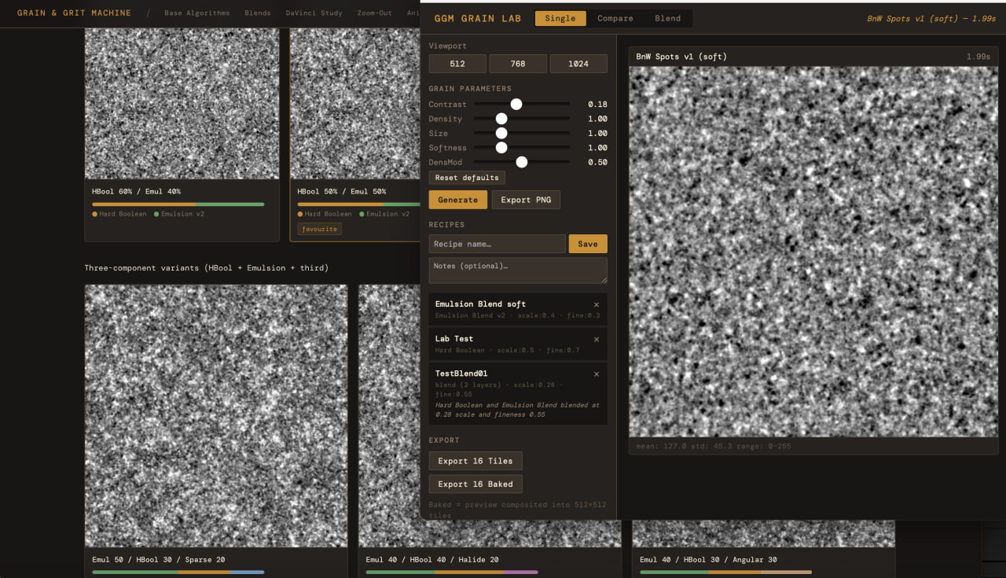
Task: Click Export PNG button
Action: 526,200
